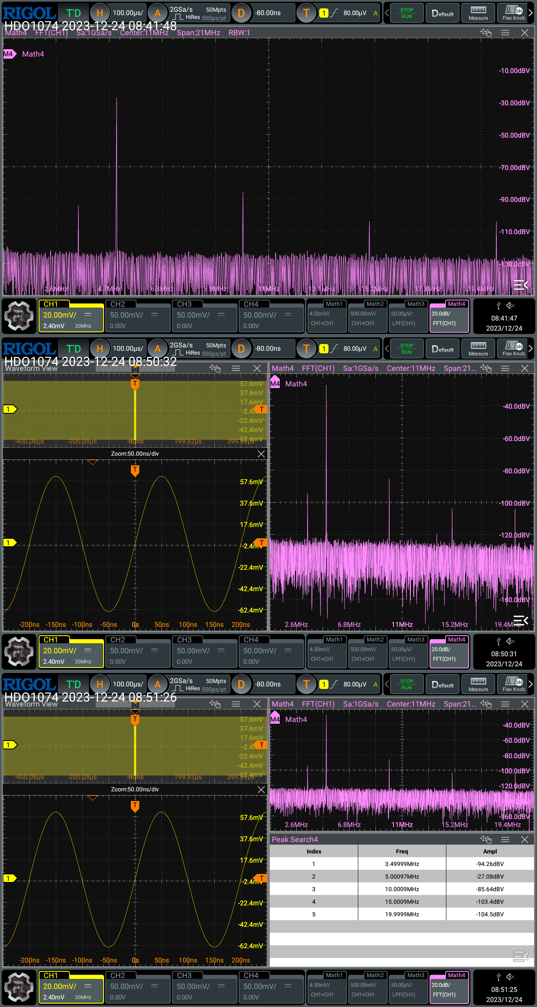Close the Zoom:50.00ns/div pane in the 08:50:32 capture
The height and width of the screenshot is (1007, 537).
tap(261, 454)
